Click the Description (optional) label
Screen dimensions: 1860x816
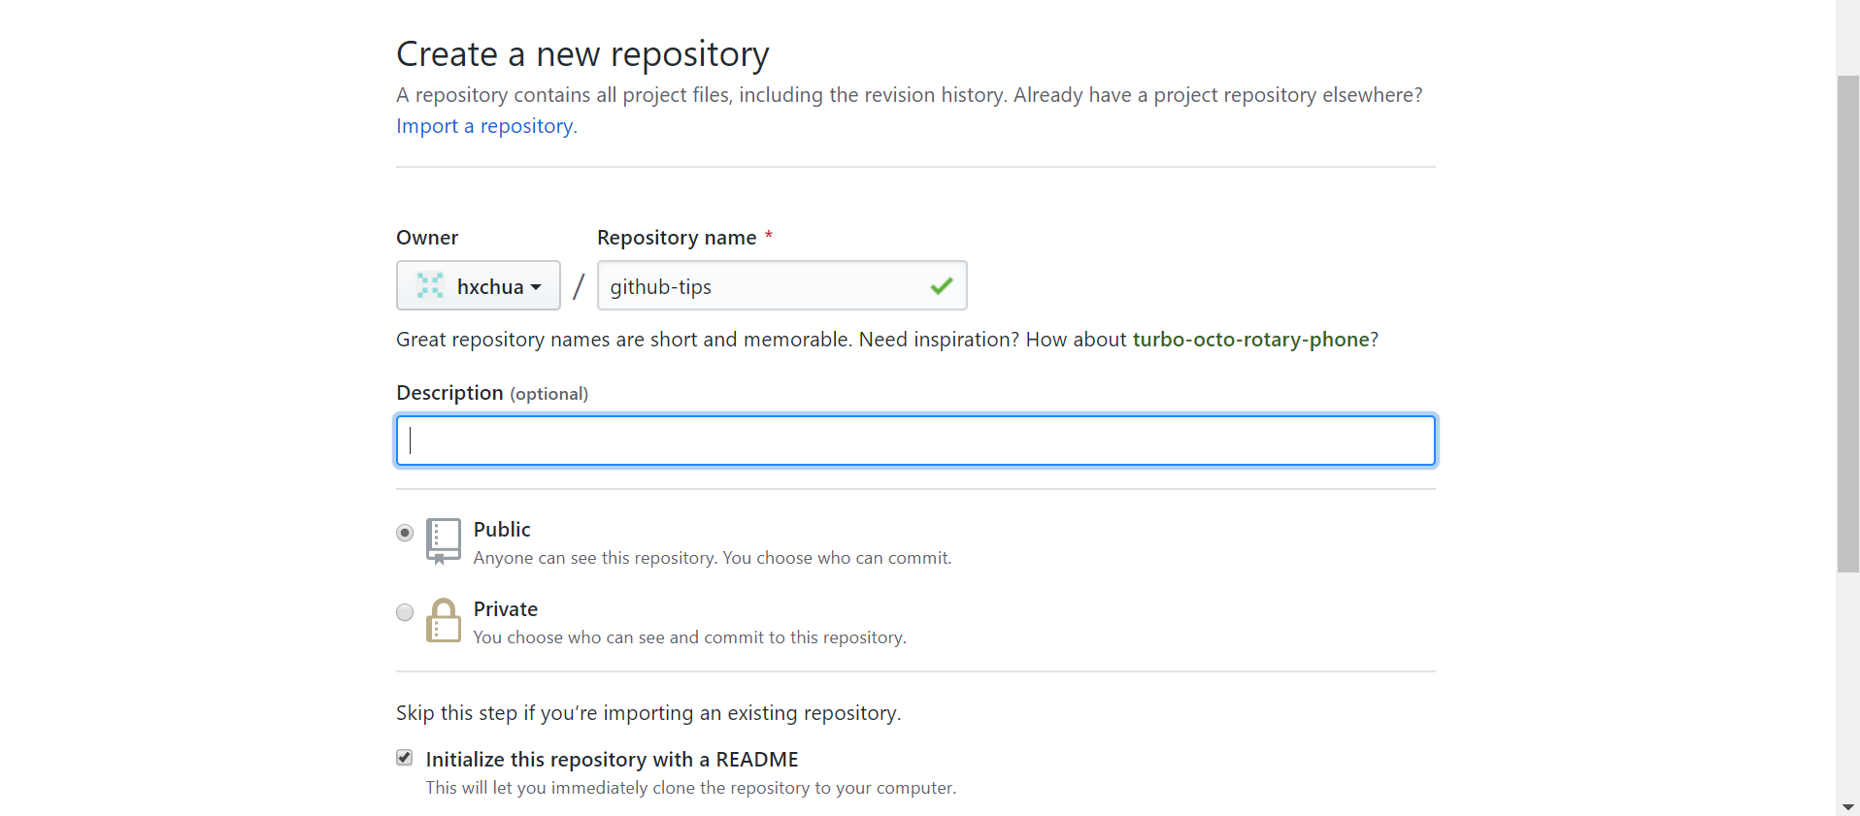point(492,393)
